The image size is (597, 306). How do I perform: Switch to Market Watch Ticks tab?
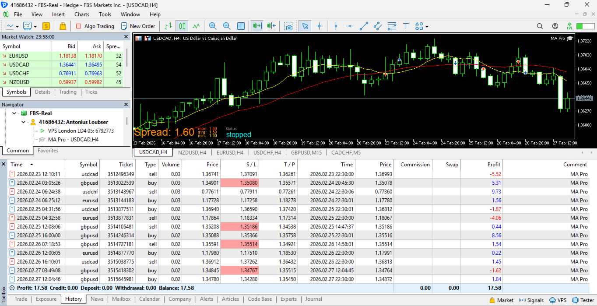(91, 92)
